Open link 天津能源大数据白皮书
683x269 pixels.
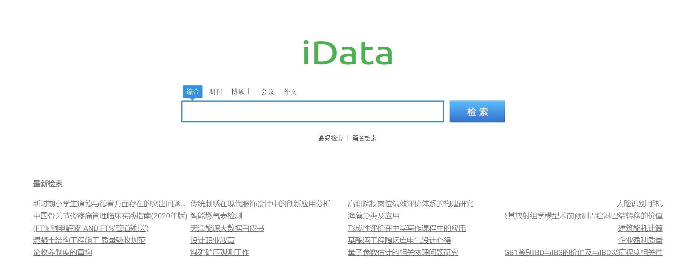227,228
